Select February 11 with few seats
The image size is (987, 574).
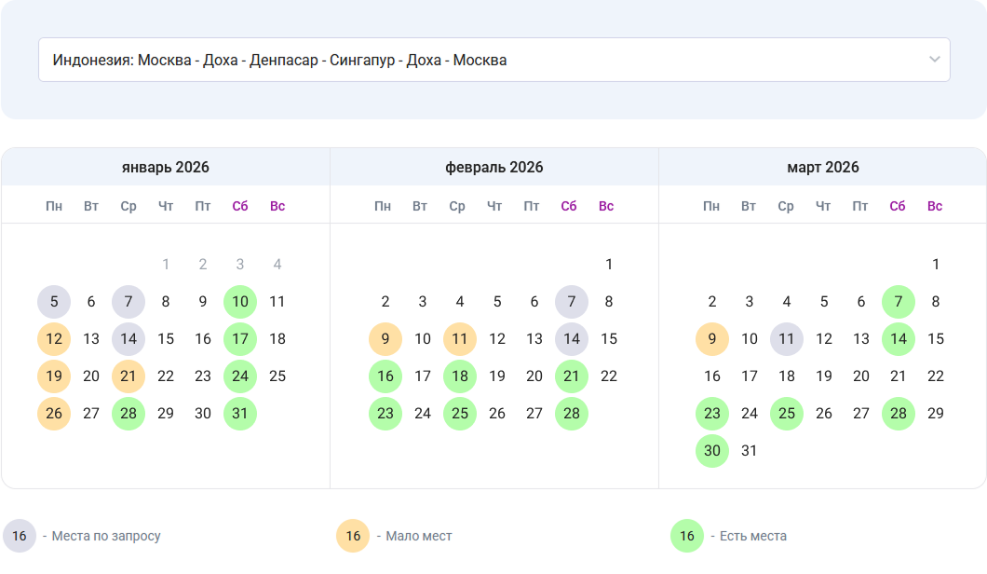[460, 339]
